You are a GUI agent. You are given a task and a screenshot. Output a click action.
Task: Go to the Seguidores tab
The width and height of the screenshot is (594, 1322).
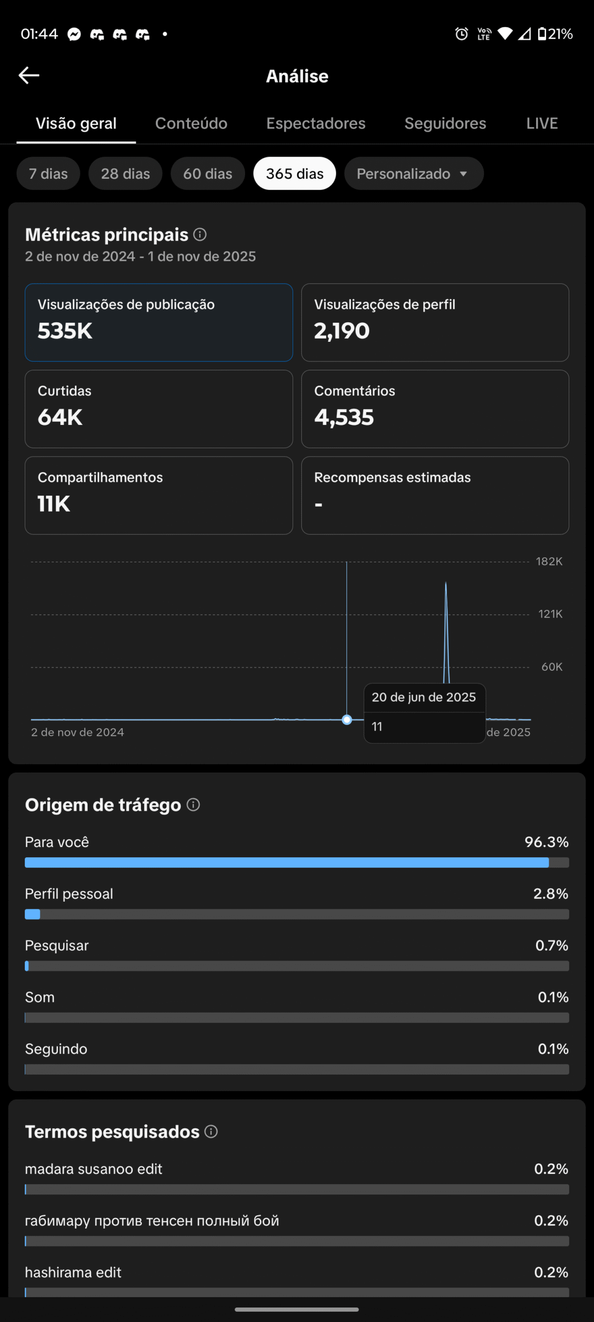[445, 123]
